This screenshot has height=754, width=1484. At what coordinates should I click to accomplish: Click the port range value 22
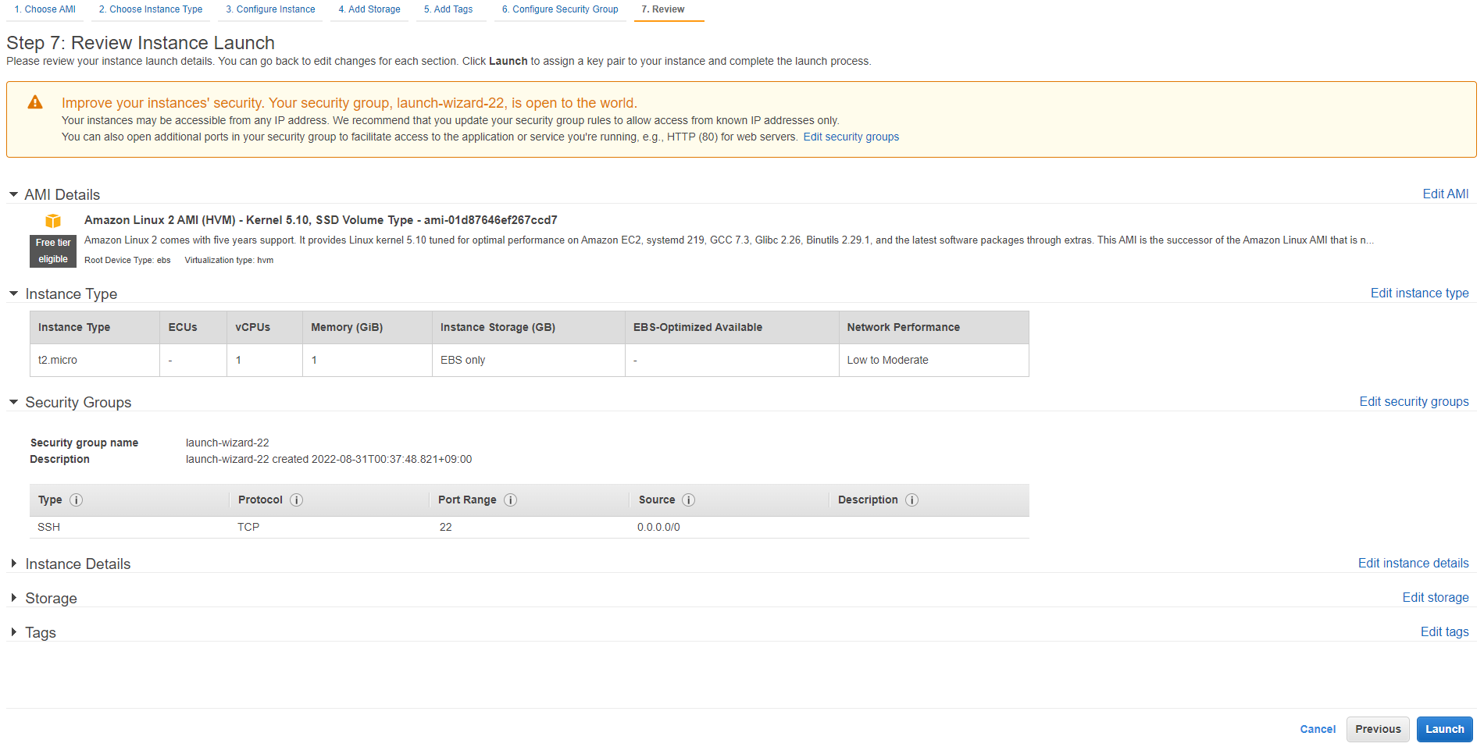tap(446, 527)
